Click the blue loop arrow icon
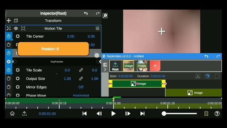The width and height of the screenshot is (227, 128). [207, 76]
